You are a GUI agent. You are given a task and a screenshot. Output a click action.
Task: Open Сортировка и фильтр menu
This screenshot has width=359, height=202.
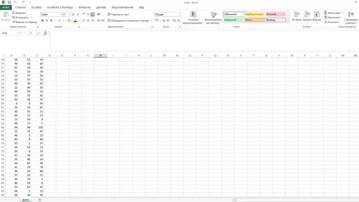tap(351, 17)
